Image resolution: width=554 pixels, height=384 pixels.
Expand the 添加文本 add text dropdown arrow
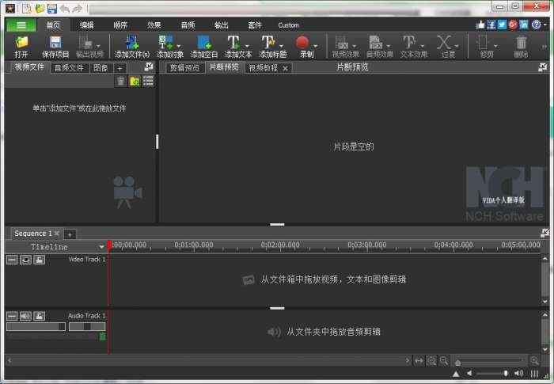tap(249, 45)
